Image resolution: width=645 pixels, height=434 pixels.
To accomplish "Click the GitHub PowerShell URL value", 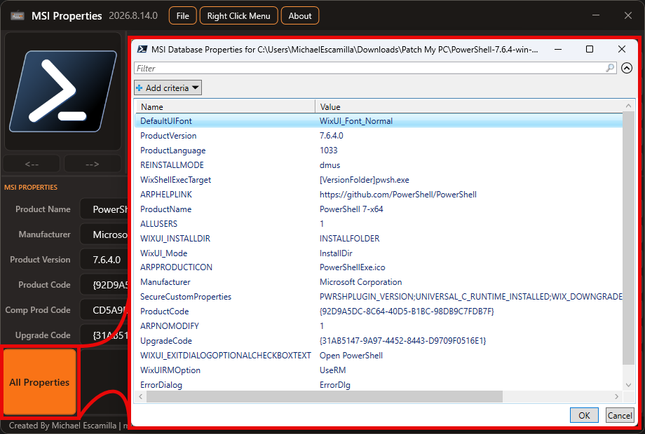I will click(x=398, y=194).
